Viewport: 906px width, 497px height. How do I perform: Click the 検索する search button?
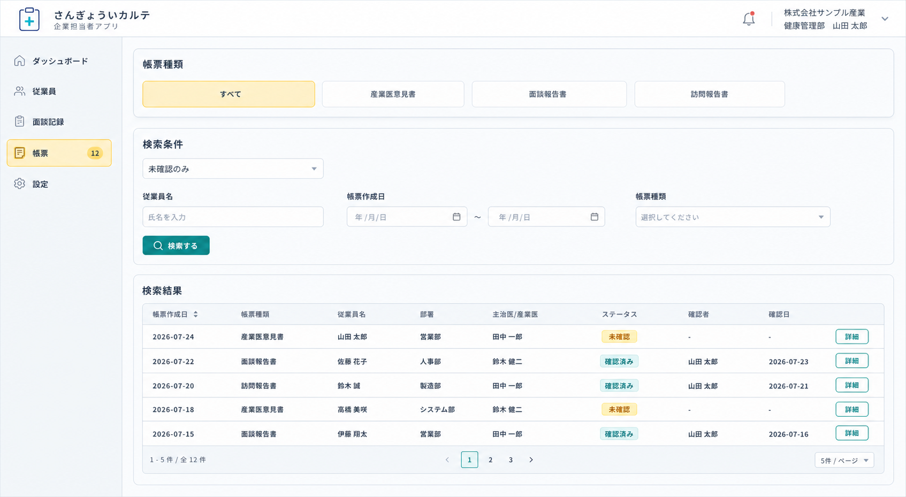(x=176, y=246)
